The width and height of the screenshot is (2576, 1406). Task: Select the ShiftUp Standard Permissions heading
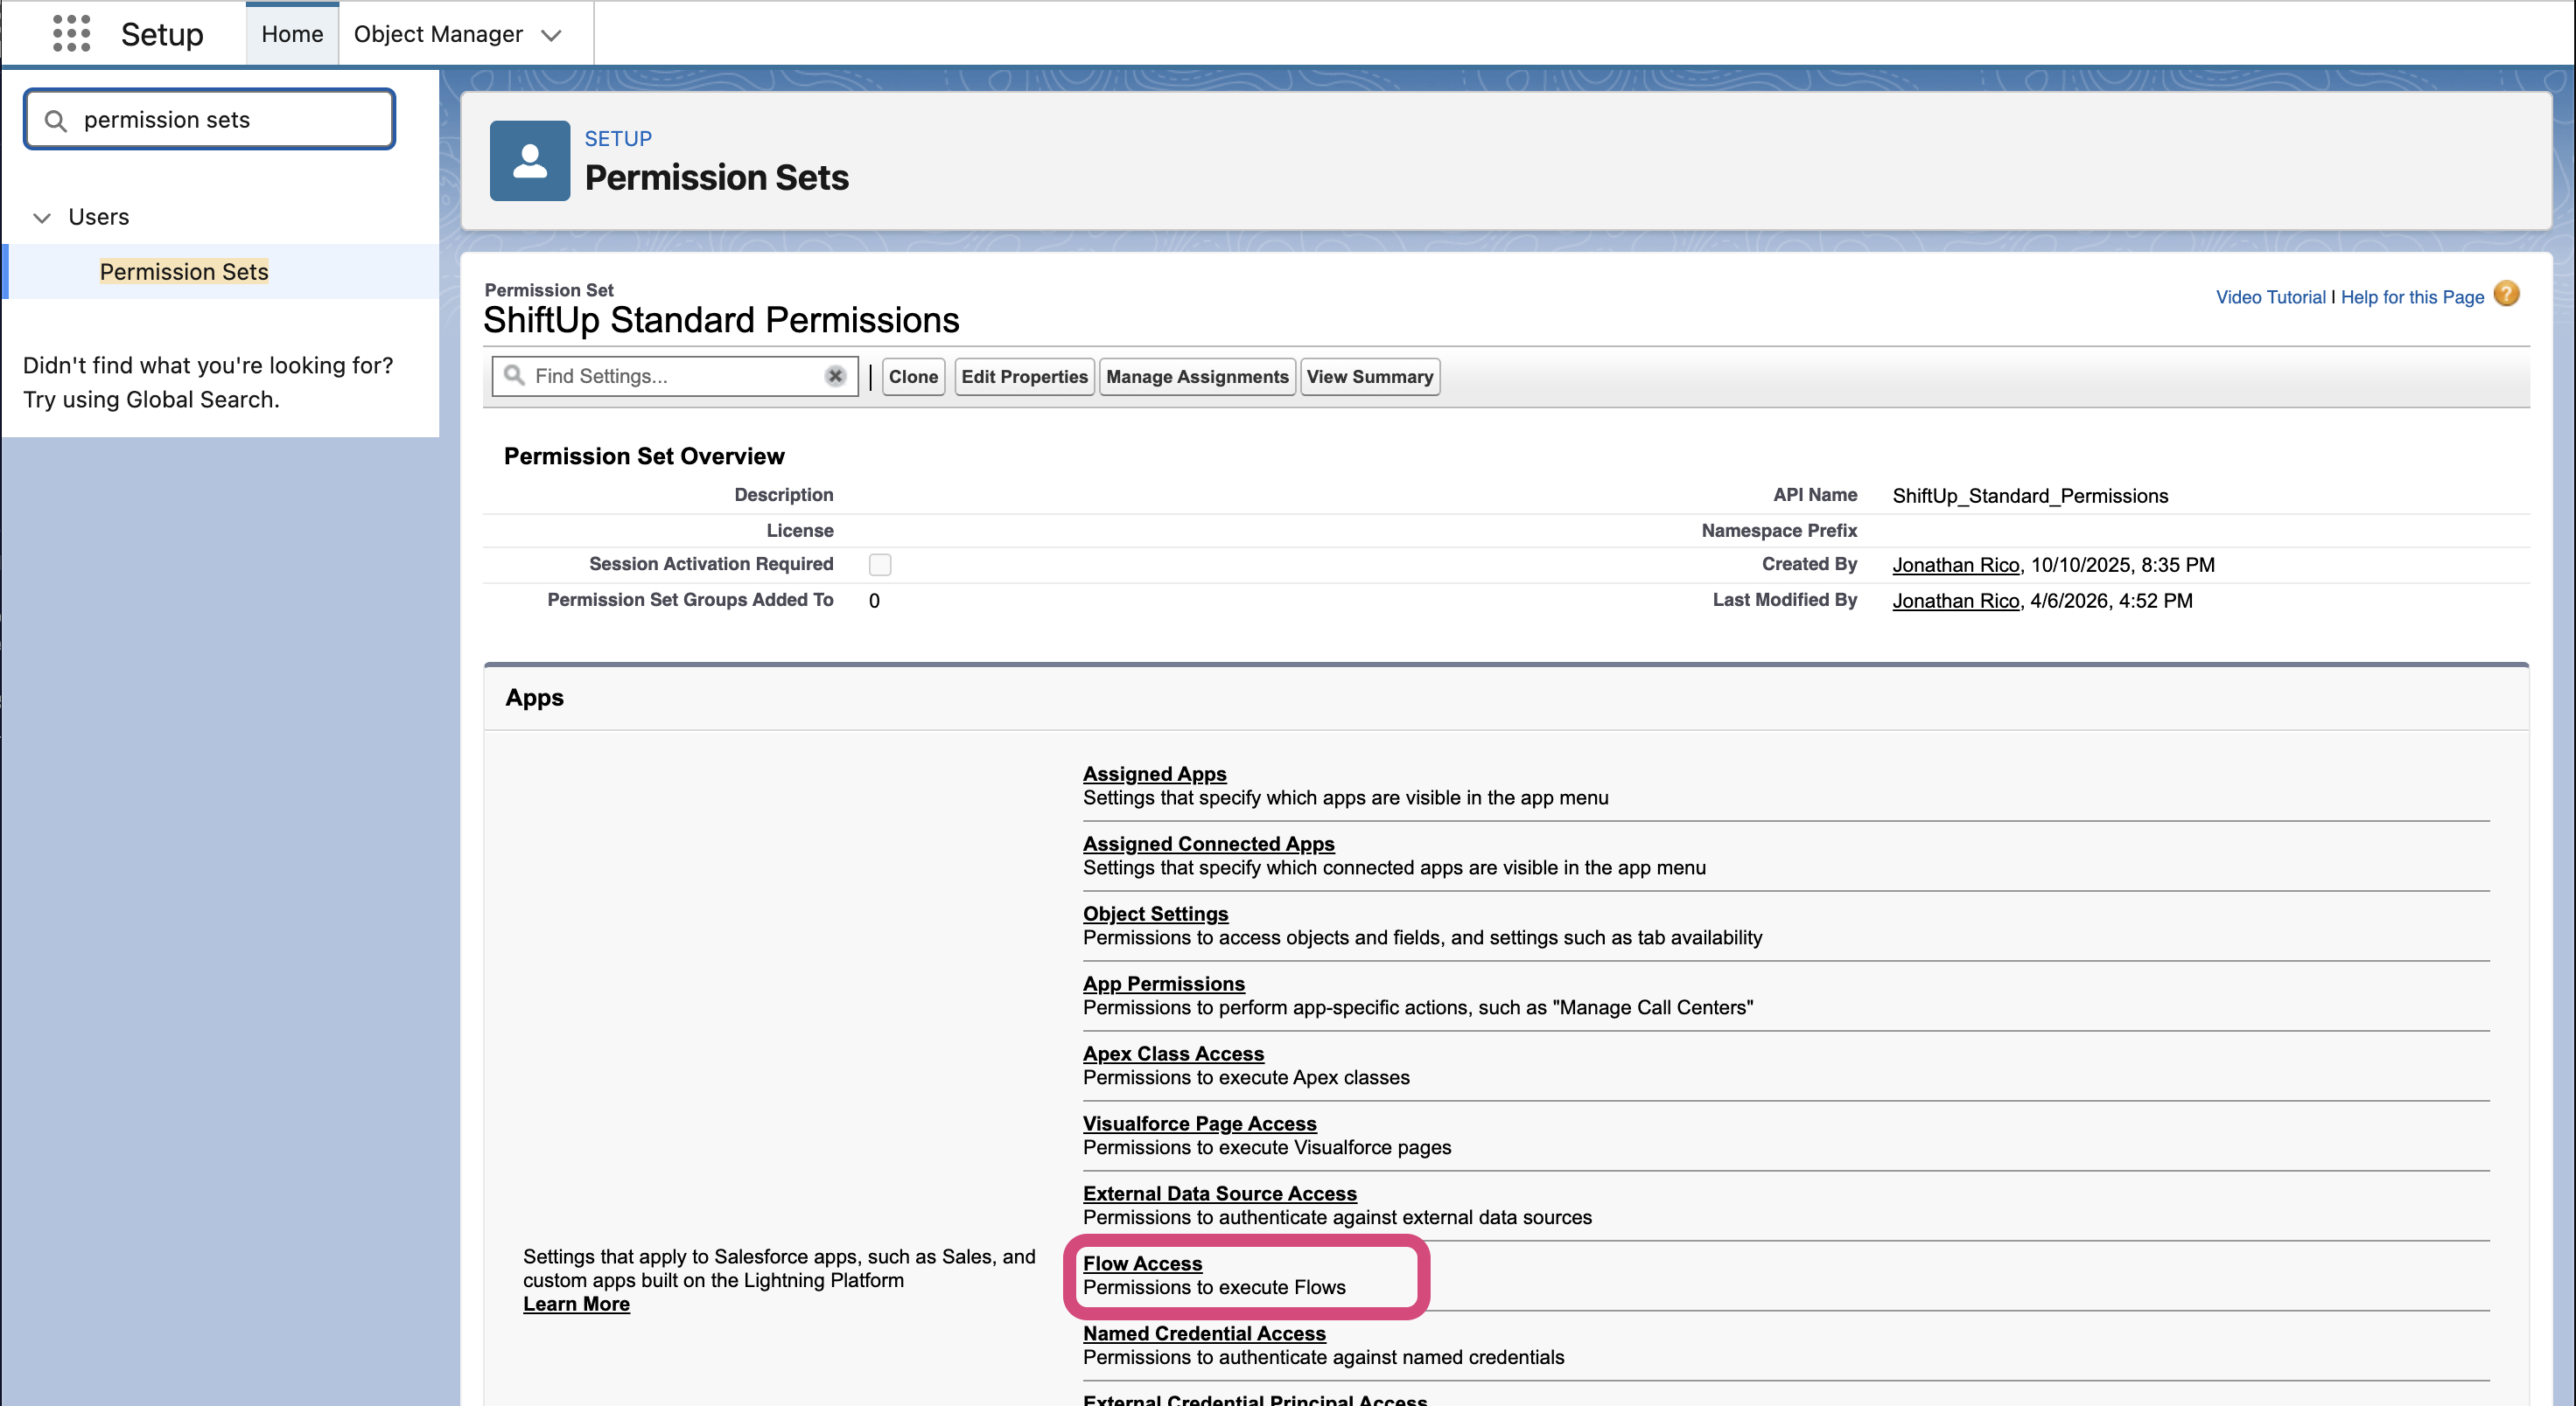(721, 320)
